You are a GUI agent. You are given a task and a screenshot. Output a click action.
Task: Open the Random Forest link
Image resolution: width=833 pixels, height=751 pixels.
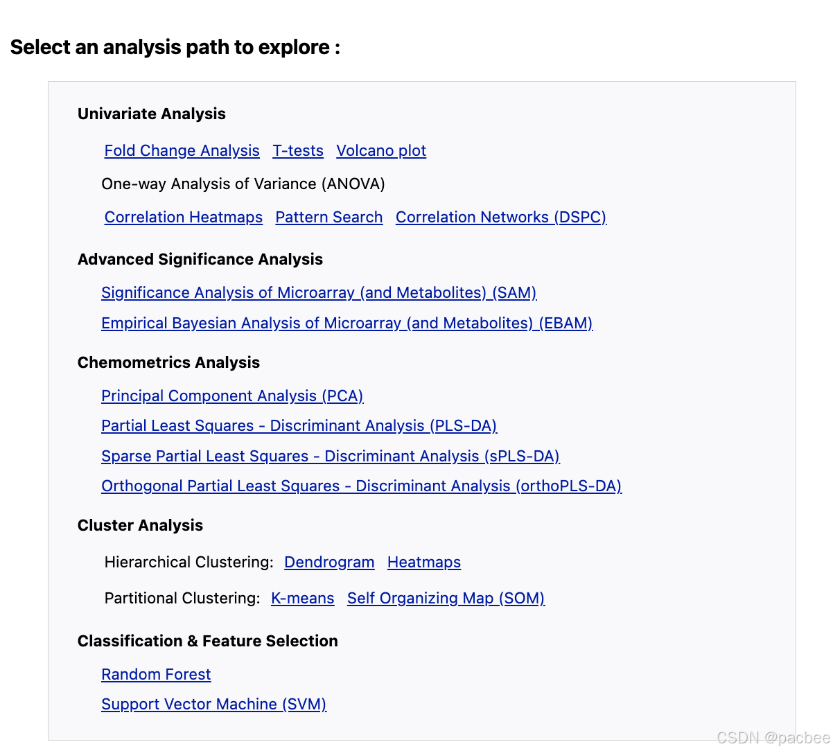156,675
